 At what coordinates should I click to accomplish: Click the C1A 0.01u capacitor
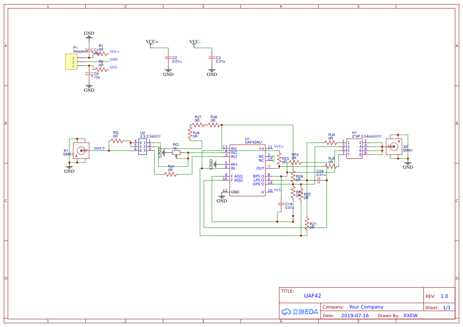click(281, 204)
